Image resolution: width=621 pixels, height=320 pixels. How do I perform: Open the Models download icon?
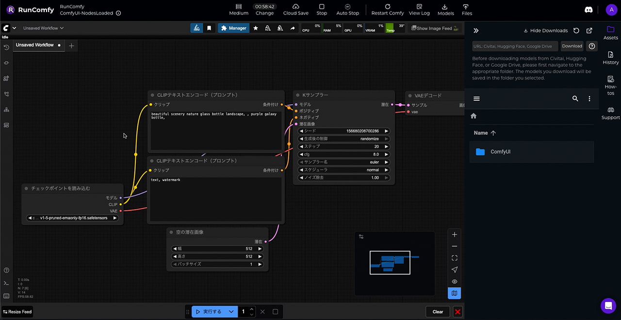tap(445, 7)
